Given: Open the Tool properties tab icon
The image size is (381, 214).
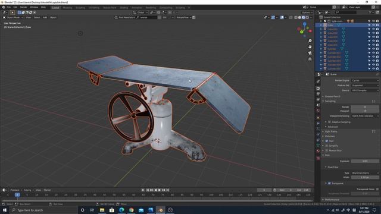Looking at the screenshot, I should pos(318,81).
